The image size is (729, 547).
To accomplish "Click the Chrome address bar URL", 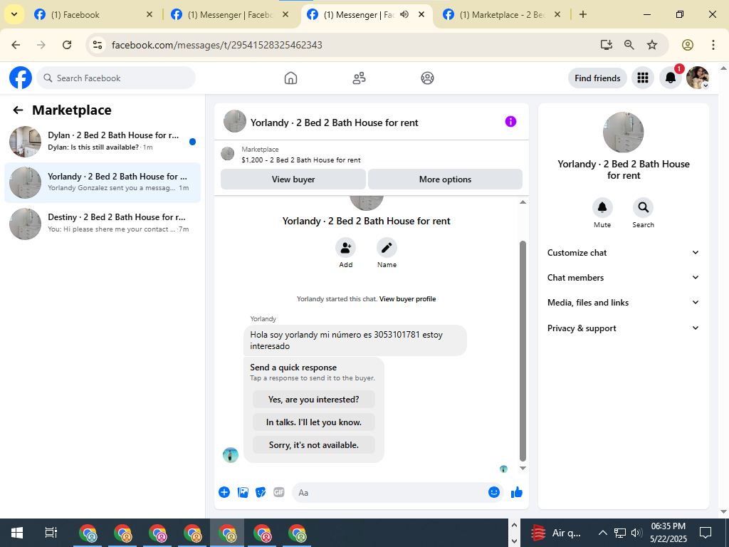I will [x=216, y=45].
